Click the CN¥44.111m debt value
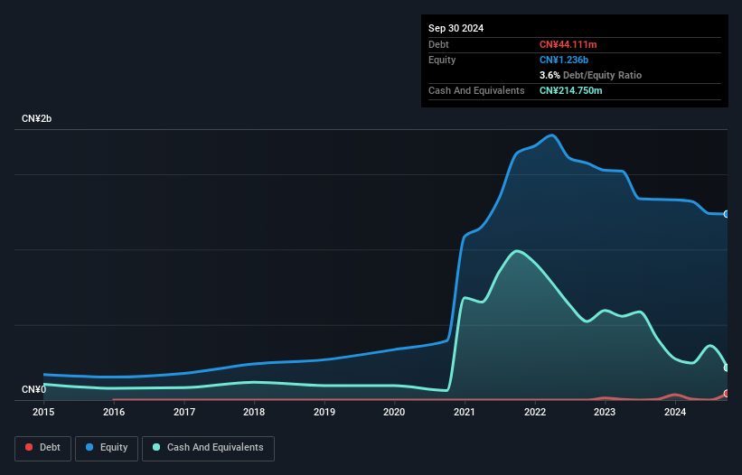The width and height of the screenshot is (742, 475). 568,44
